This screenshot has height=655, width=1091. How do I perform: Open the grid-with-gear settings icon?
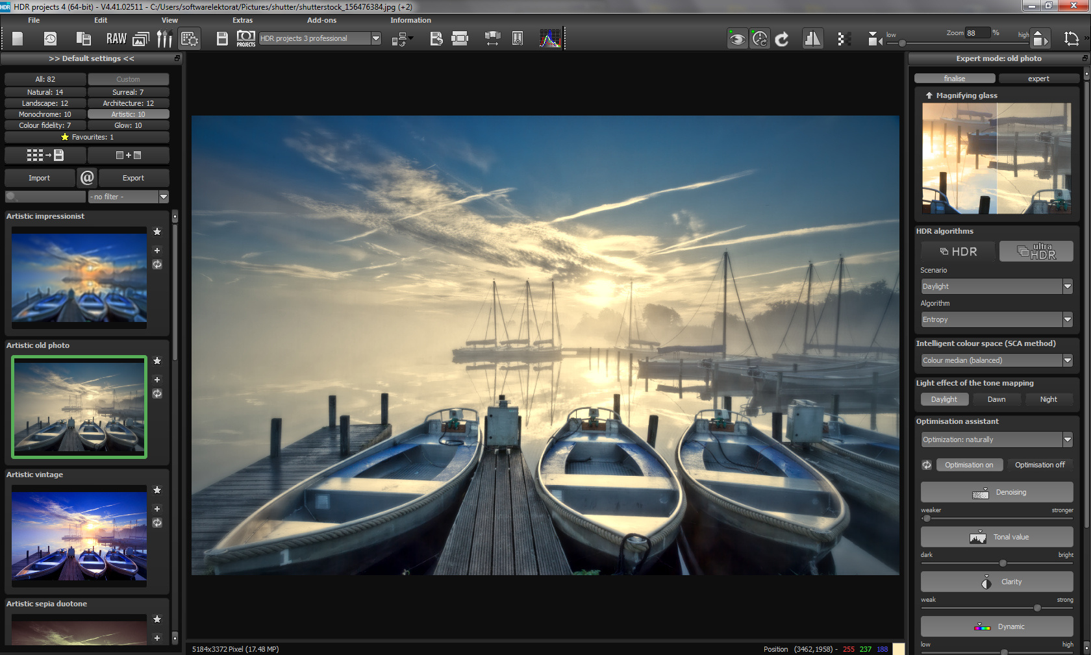point(190,39)
